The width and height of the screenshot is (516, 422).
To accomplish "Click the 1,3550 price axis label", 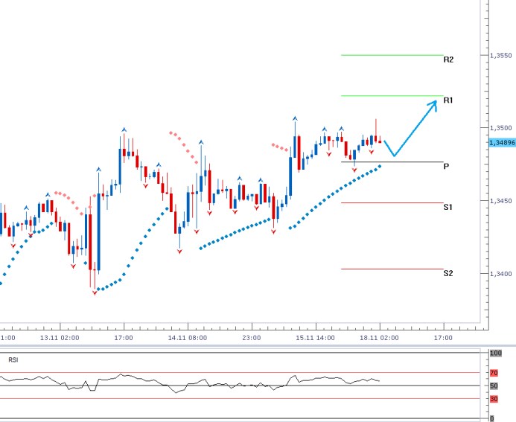I will coord(501,56).
